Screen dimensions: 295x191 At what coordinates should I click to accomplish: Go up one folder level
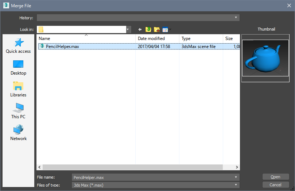pos(148,29)
